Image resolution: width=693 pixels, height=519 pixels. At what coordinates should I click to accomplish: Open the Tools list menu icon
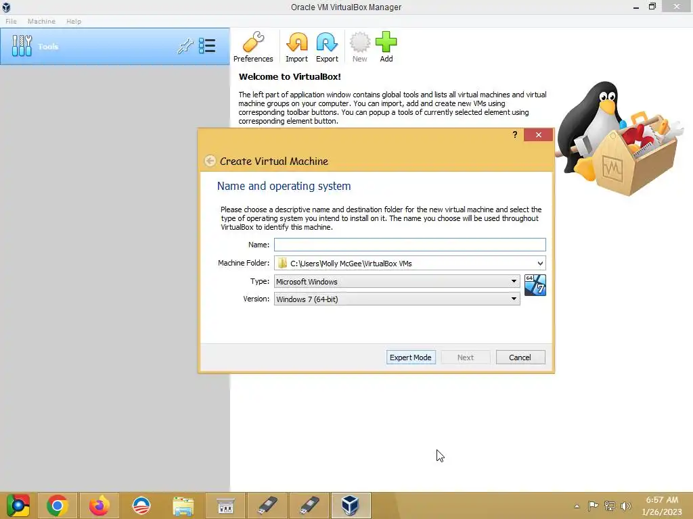coord(207,46)
